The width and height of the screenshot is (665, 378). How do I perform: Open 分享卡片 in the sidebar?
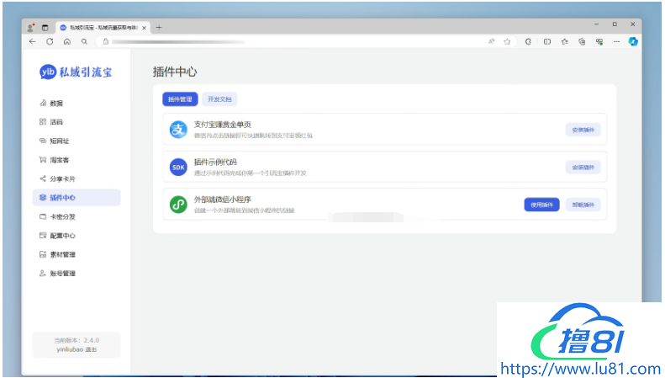(x=62, y=178)
